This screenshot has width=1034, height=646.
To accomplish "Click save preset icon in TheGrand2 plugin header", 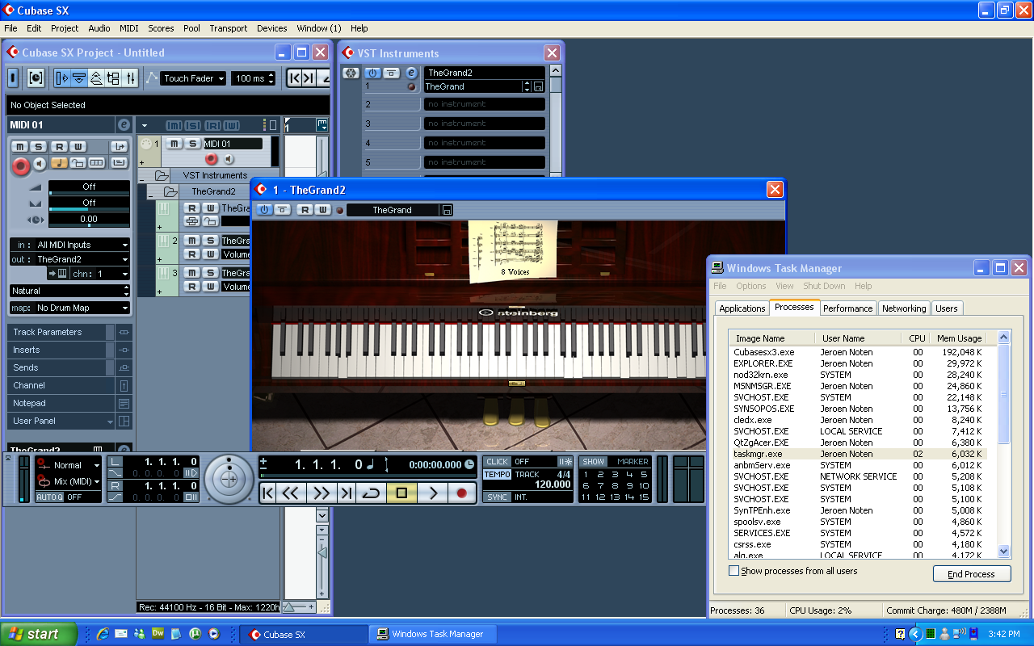I will [x=447, y=210].
